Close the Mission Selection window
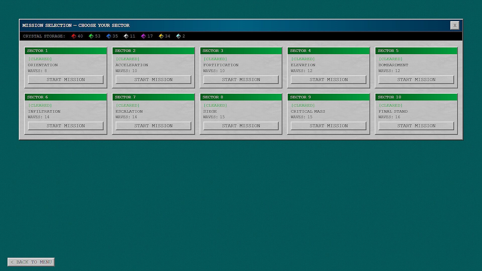This screenshot has height=271, width=482. pyautogui.click(x=455, y=25)
